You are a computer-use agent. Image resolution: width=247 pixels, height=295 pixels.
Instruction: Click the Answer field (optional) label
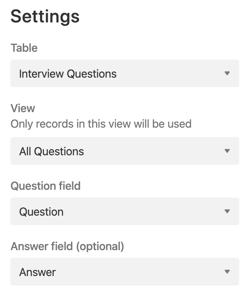pos(67,246)
